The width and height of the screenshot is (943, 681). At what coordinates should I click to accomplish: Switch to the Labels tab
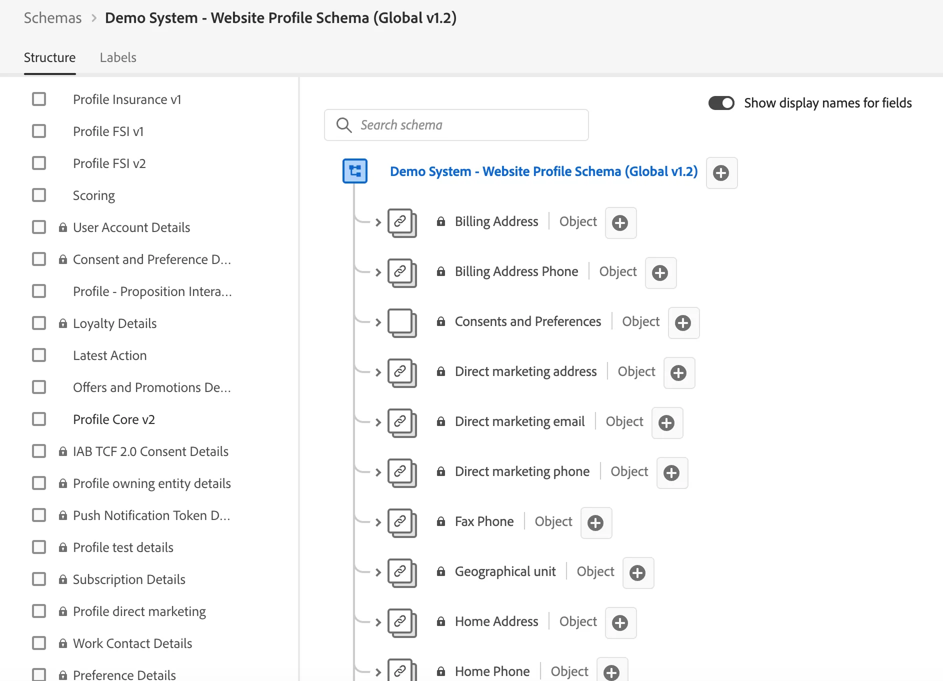[x=118, y=57]
